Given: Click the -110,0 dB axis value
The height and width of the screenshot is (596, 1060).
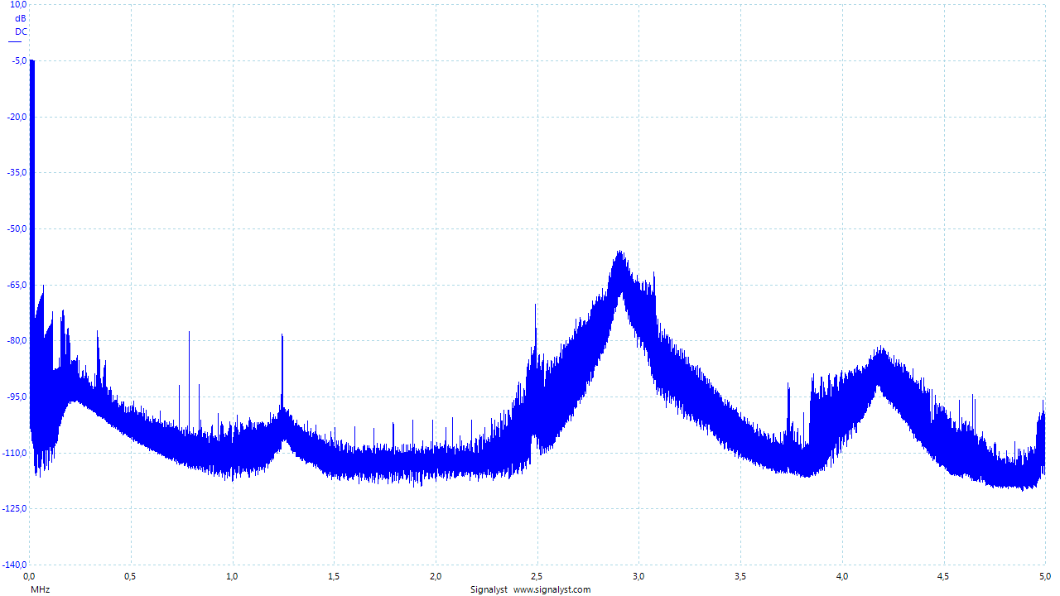Looking at the screenshot, I should 15,453.
